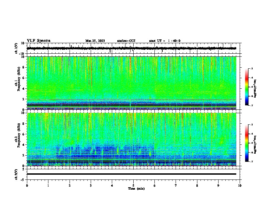The width and height of the screenshot is (270, 208).
Task: Click the "4" kHz tick on ch.2 frequency axis
Action: [x=24, y=145]
